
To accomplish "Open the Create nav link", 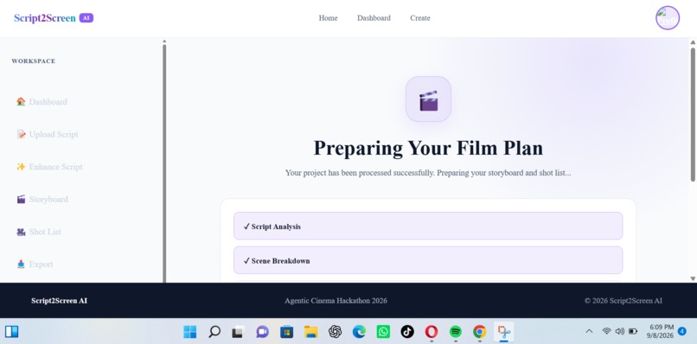I will [x=420, y=18].
